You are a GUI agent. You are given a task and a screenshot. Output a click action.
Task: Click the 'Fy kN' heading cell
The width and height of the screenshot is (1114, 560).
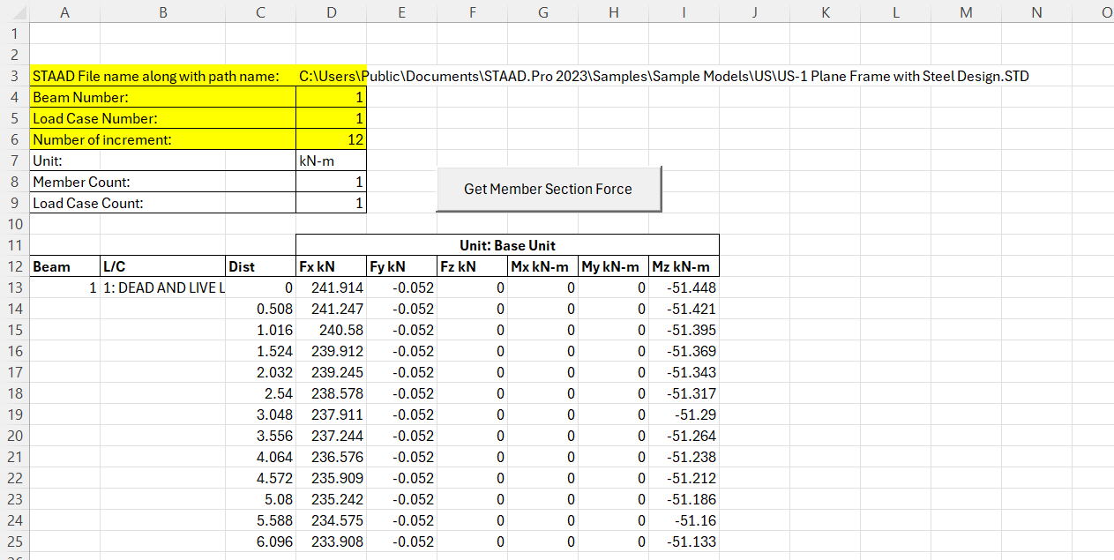point(402,266)
